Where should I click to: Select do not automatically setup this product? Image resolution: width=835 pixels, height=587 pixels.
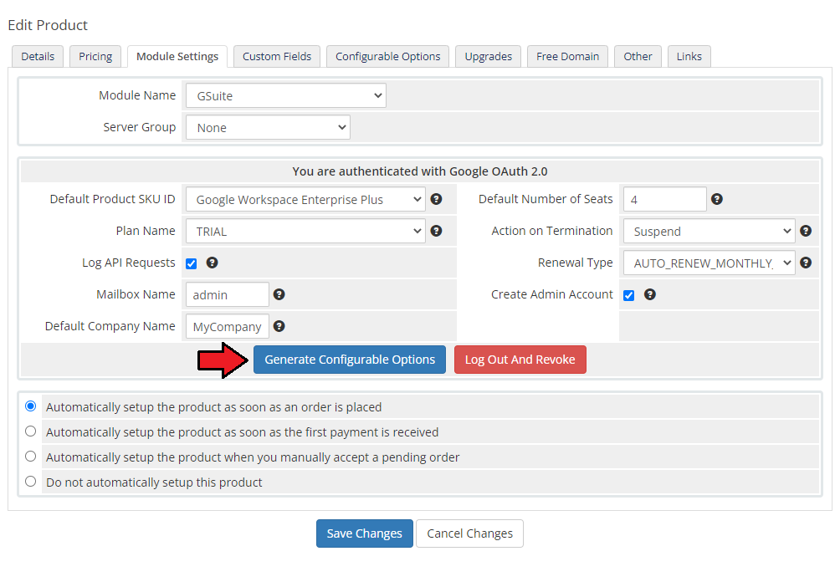31,481
